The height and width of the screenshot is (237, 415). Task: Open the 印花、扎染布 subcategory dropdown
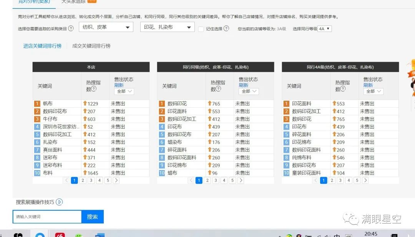[x=167, y=27]
